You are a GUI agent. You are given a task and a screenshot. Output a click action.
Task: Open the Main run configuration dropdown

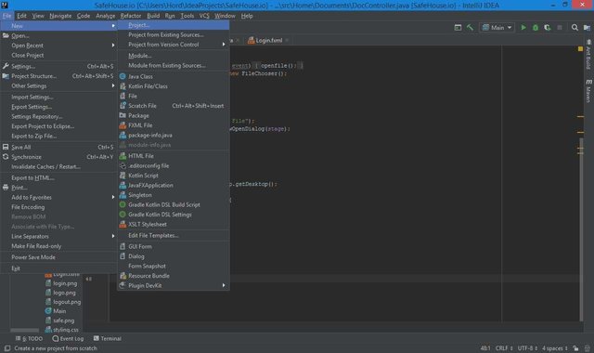(497, 27)
